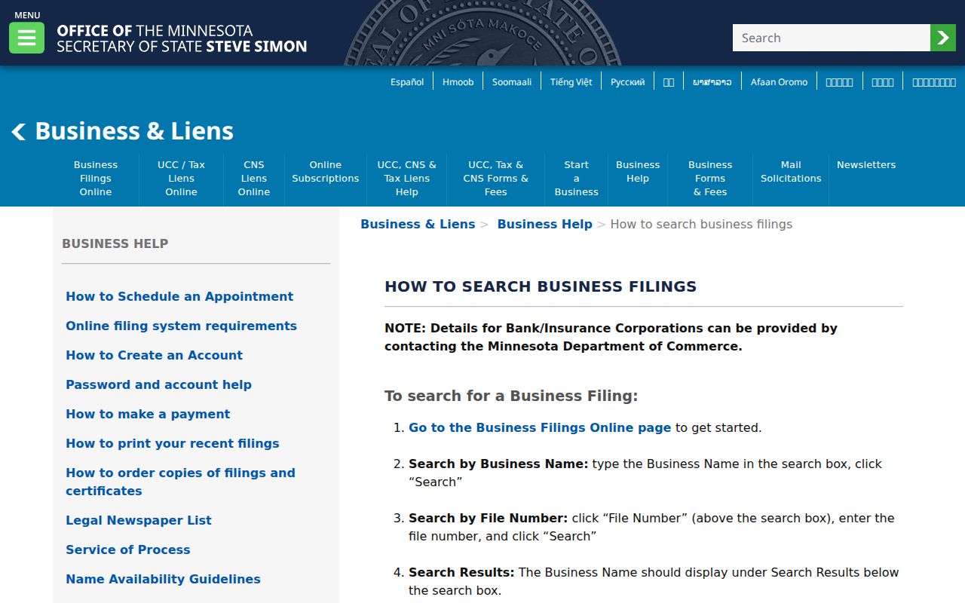The height and width of the screenshot is (603, 965).
Task: Click the HOW TO SEARCH BUSINESS FILINGS heading
Action: point(541,287)
